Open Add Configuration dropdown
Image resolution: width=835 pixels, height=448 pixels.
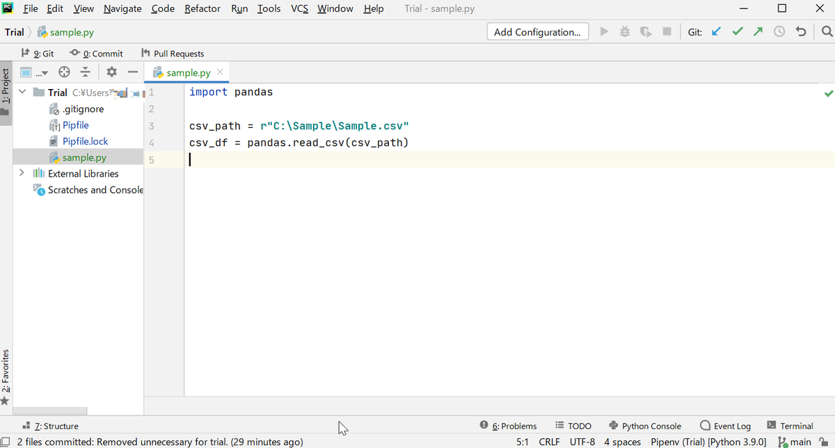[537, 31]
